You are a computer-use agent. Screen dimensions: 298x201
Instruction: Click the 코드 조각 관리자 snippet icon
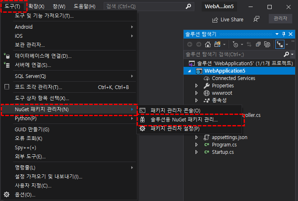click(7, 87)
